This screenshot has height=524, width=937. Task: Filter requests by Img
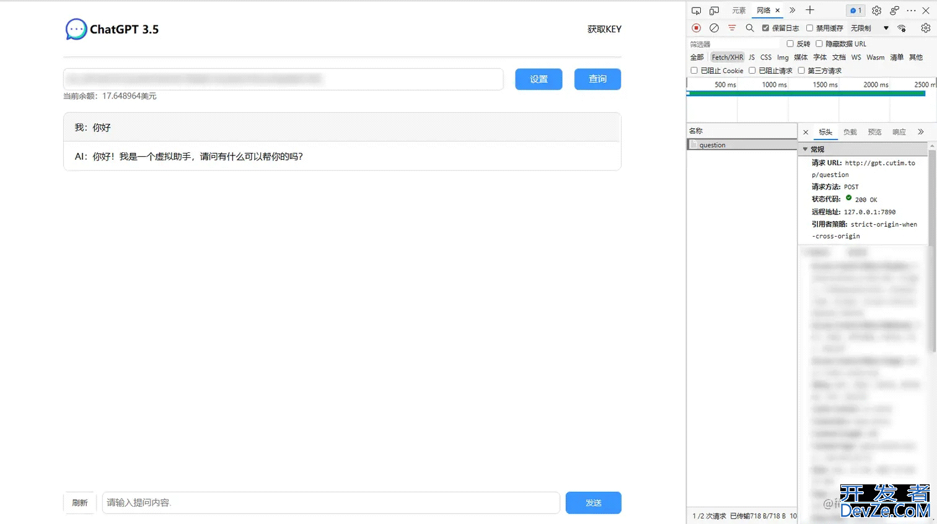click(x=783, y=57)
